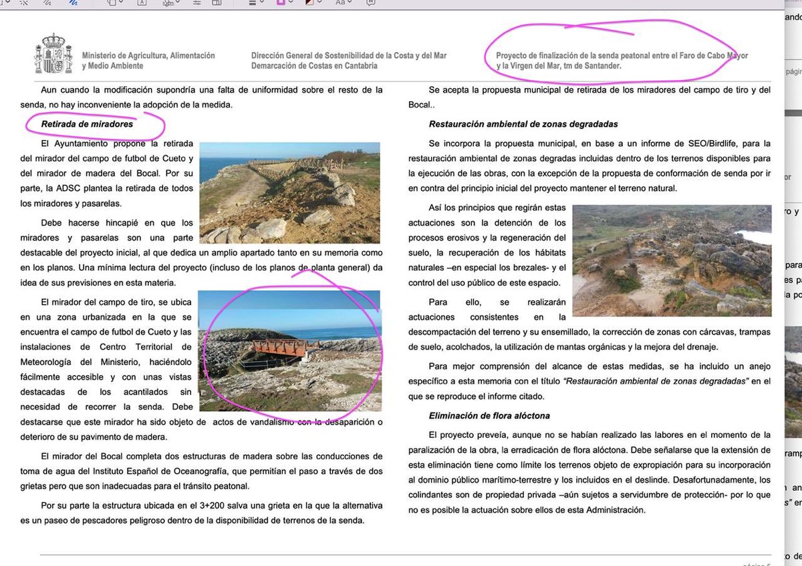The image size is (802, 566).
Task: Click the eroded rocky terrain photo
Action: 672,260
